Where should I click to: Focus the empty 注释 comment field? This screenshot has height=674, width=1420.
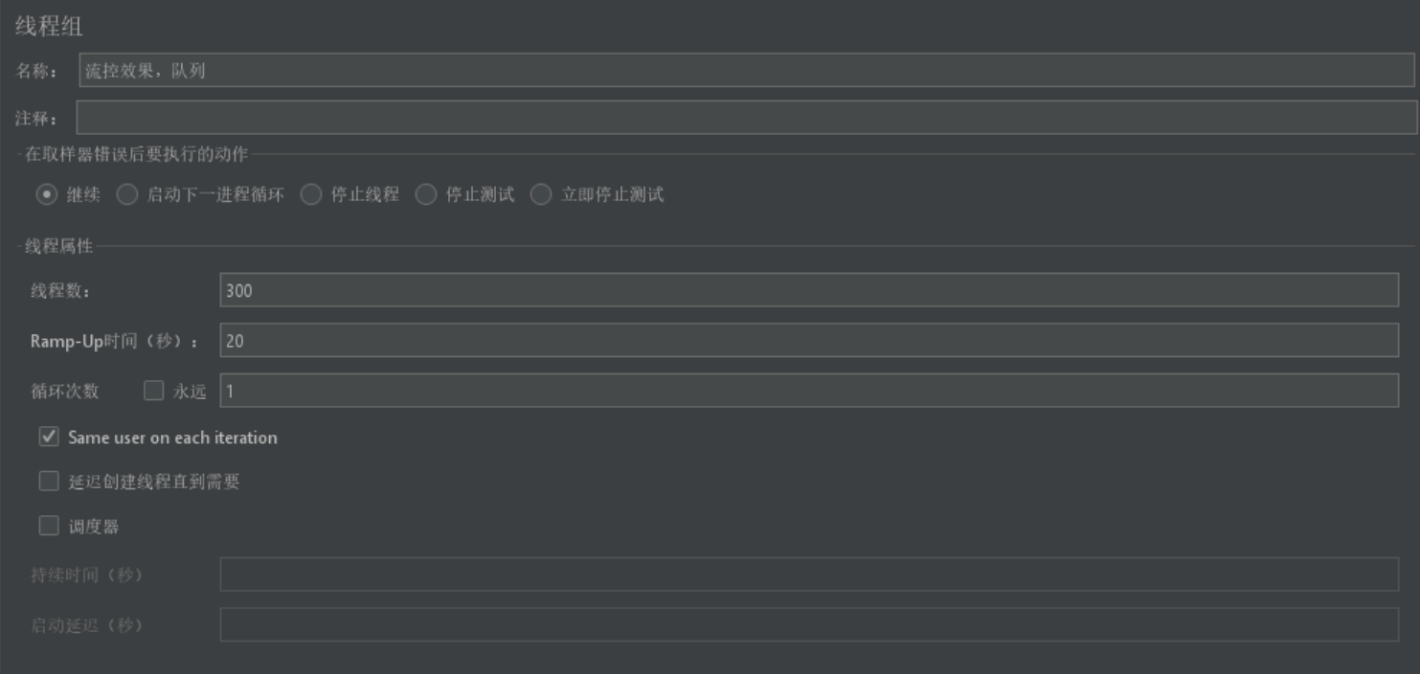pyautogui.click(x=747, y=118)
